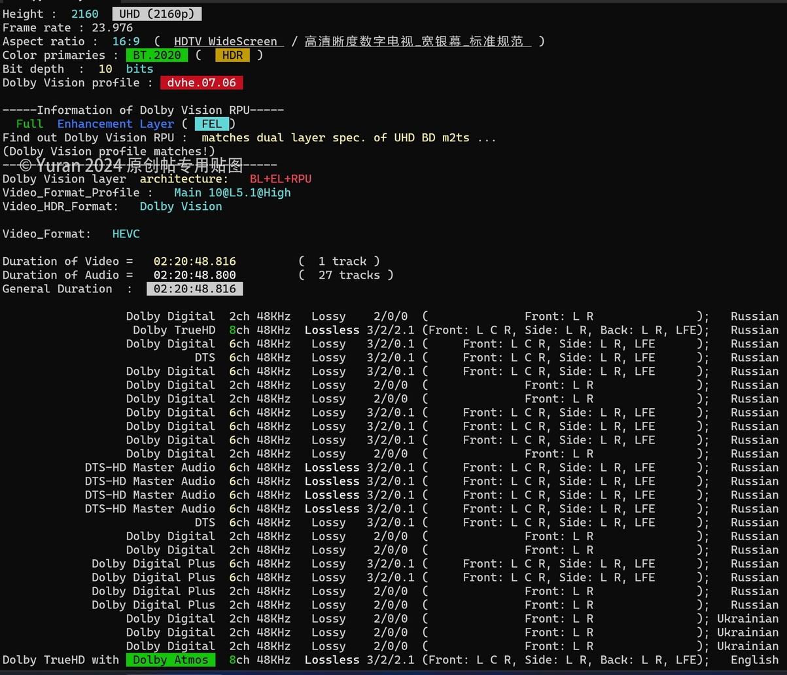Viewport: 787px width, 675px height.
Task: Click the red BL+EL+RPU architecture value
Action: [281, 179]
